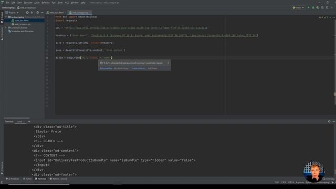Open the three-dot options in the PEP 8 popup

point(168,63)
